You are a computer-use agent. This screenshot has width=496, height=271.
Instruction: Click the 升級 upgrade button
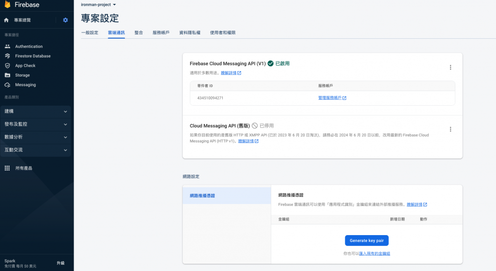click(61, 263)
